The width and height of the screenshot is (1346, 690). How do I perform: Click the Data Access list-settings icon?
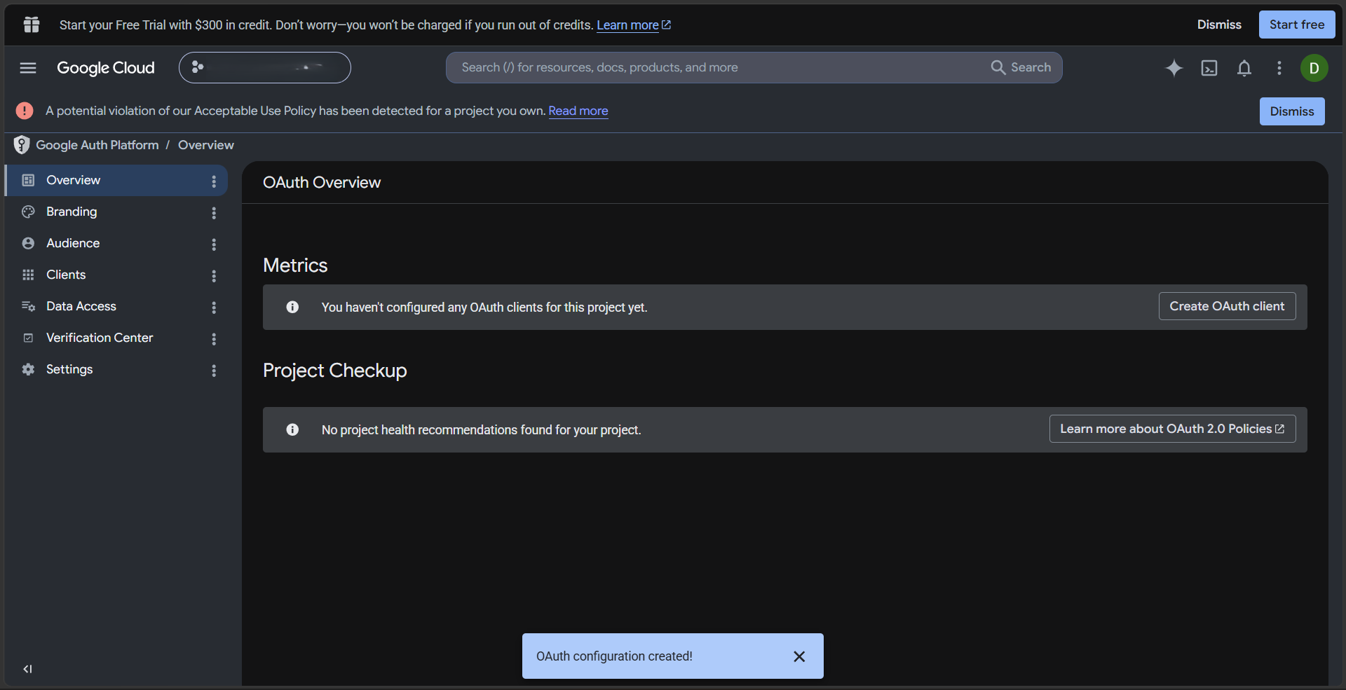coord(28,306)
